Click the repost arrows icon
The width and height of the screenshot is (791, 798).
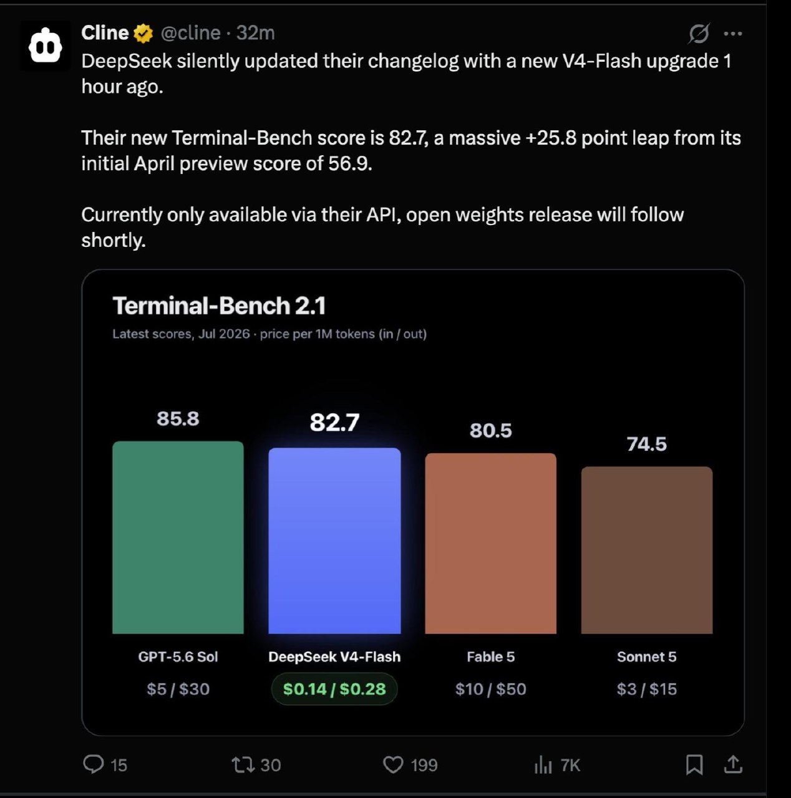pyautogui.click(x=241, y=764)
